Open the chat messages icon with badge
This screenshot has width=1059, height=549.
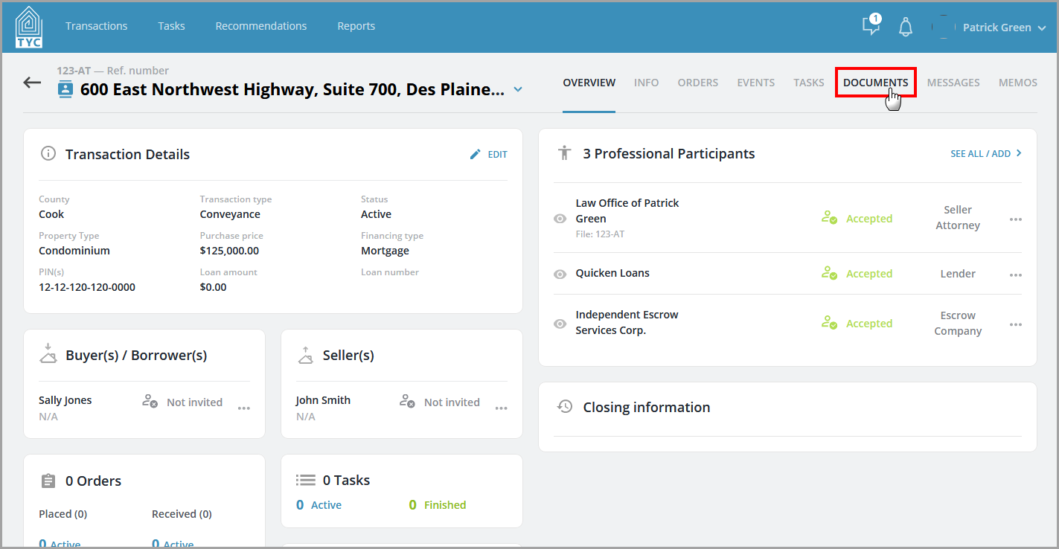[x=871, y=25]
